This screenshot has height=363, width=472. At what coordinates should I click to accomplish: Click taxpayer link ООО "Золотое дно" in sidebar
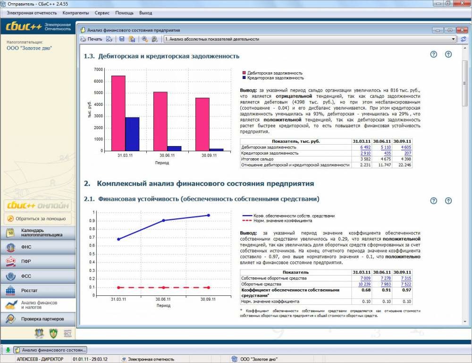click(29, 48)
